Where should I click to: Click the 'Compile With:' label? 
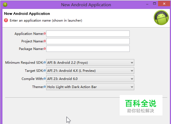pyautogui.click(x=32, y=79)
